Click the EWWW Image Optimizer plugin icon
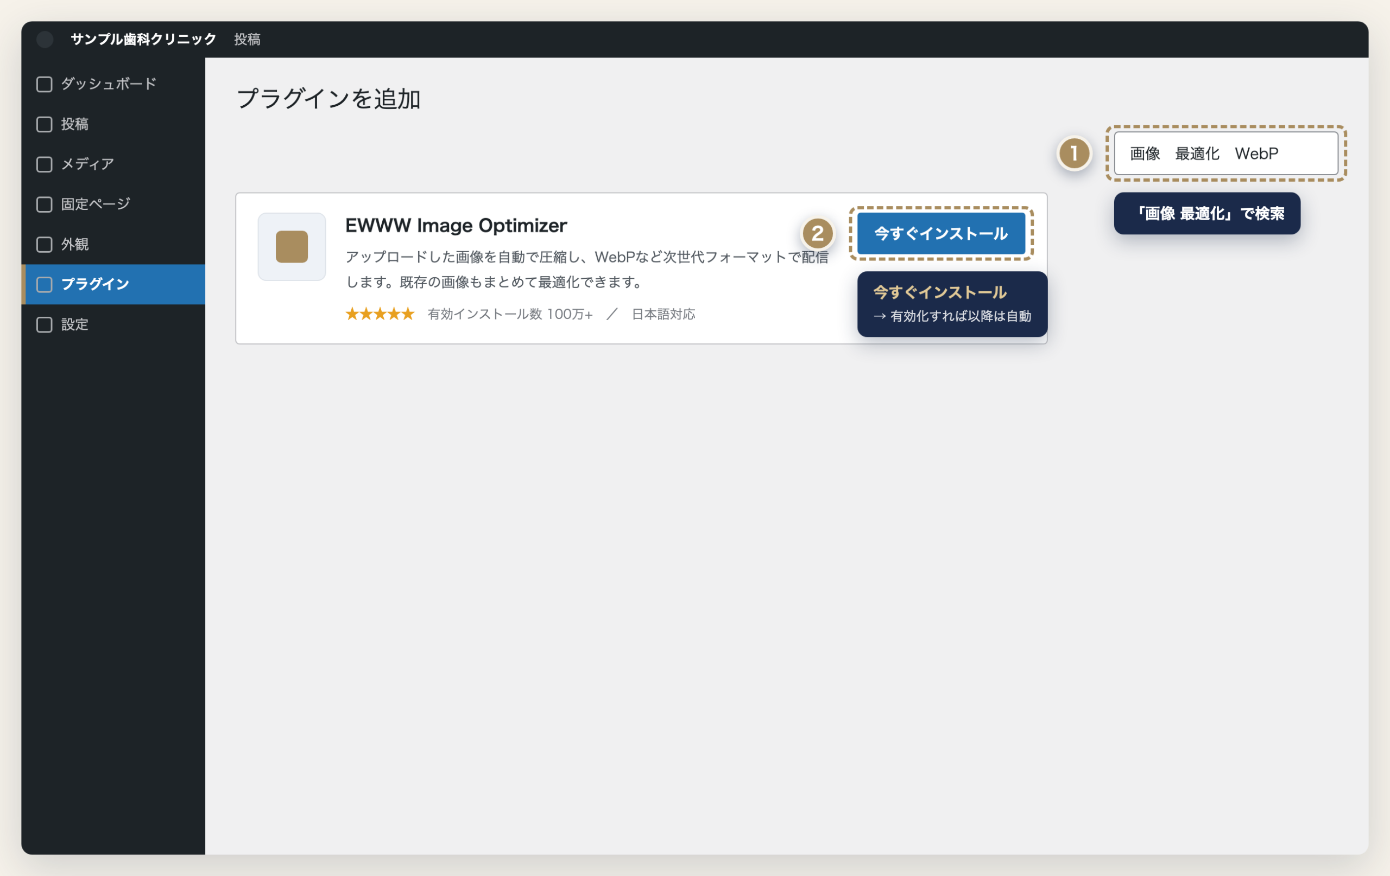Viewport: 1390px width, 876px height. coord(292,247)
